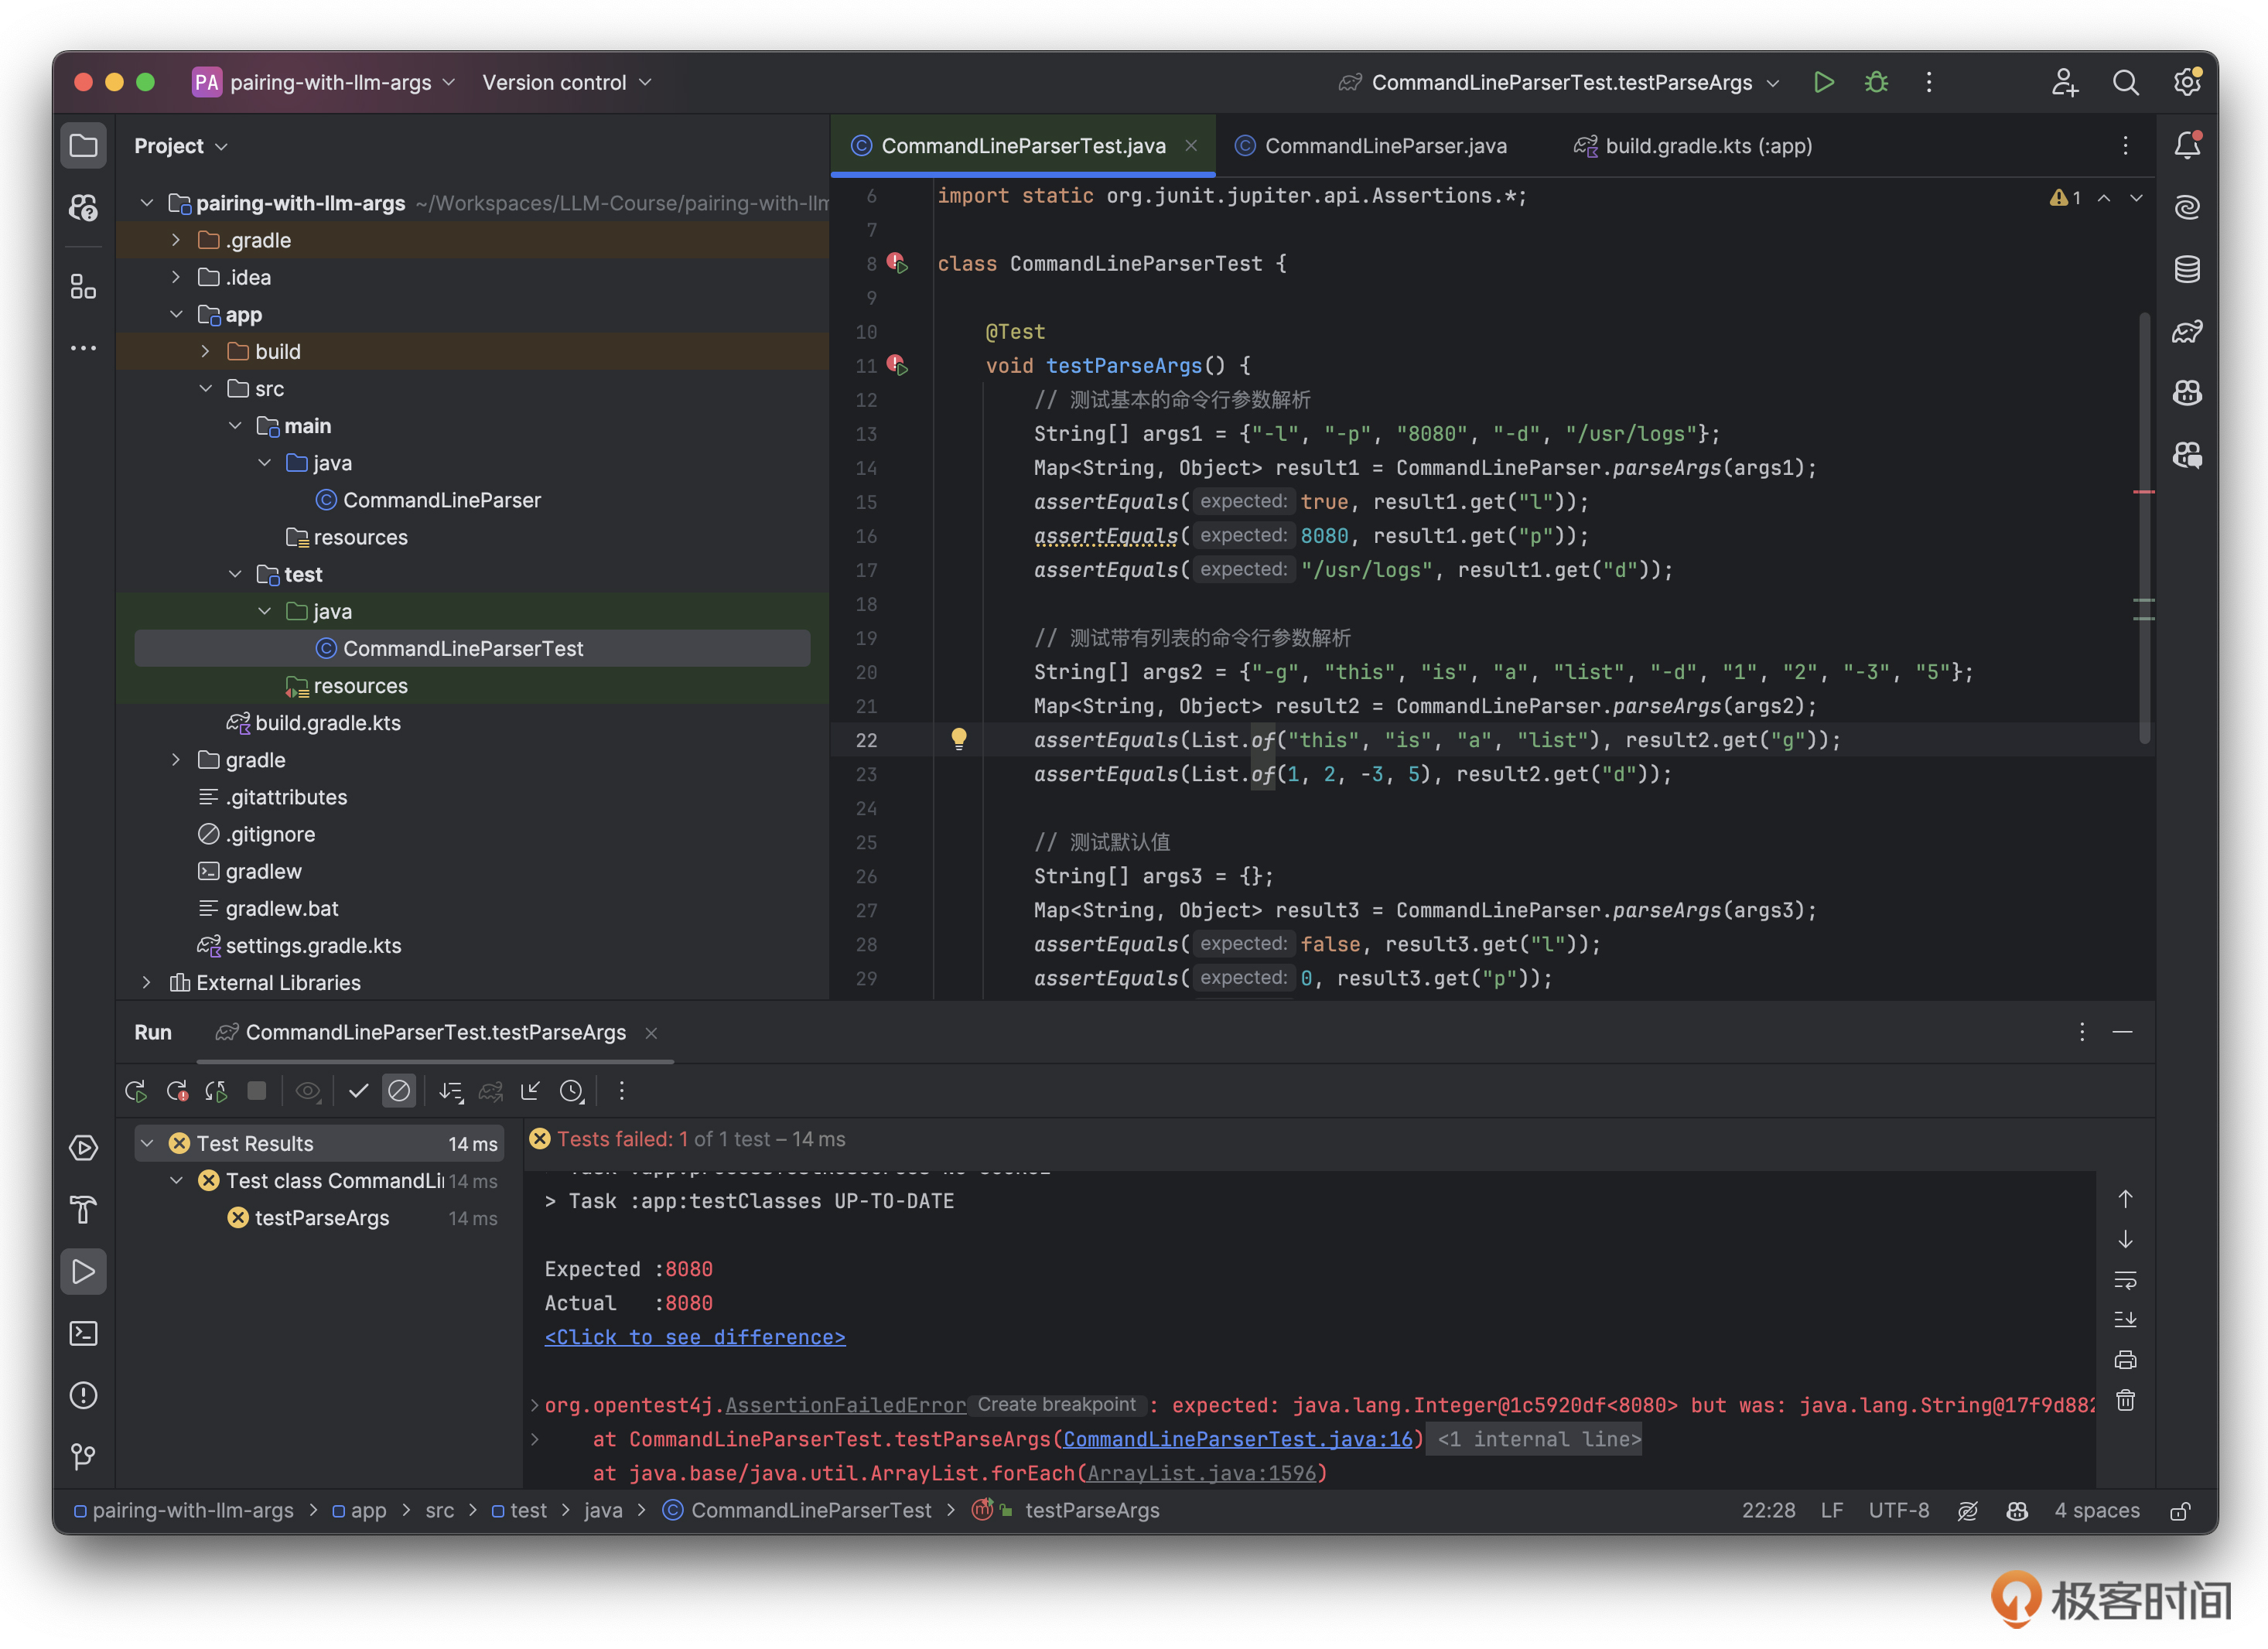Screen dimensions: 2268x1649
Task: Open the CommandLineParserTest.java:16 stack trace link
Action: click(x=1237, y=1439)
